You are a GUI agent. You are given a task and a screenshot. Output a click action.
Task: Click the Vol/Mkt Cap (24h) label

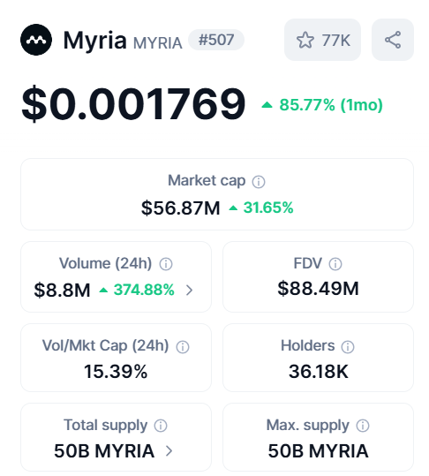106,346
